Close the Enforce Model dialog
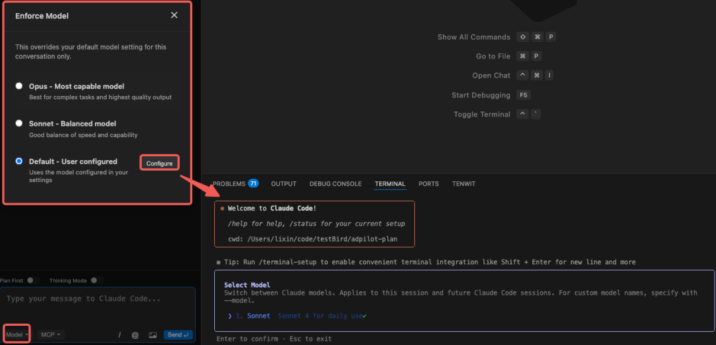The width and height of the screenshot is (716, 345). click(x=174, y=15)
